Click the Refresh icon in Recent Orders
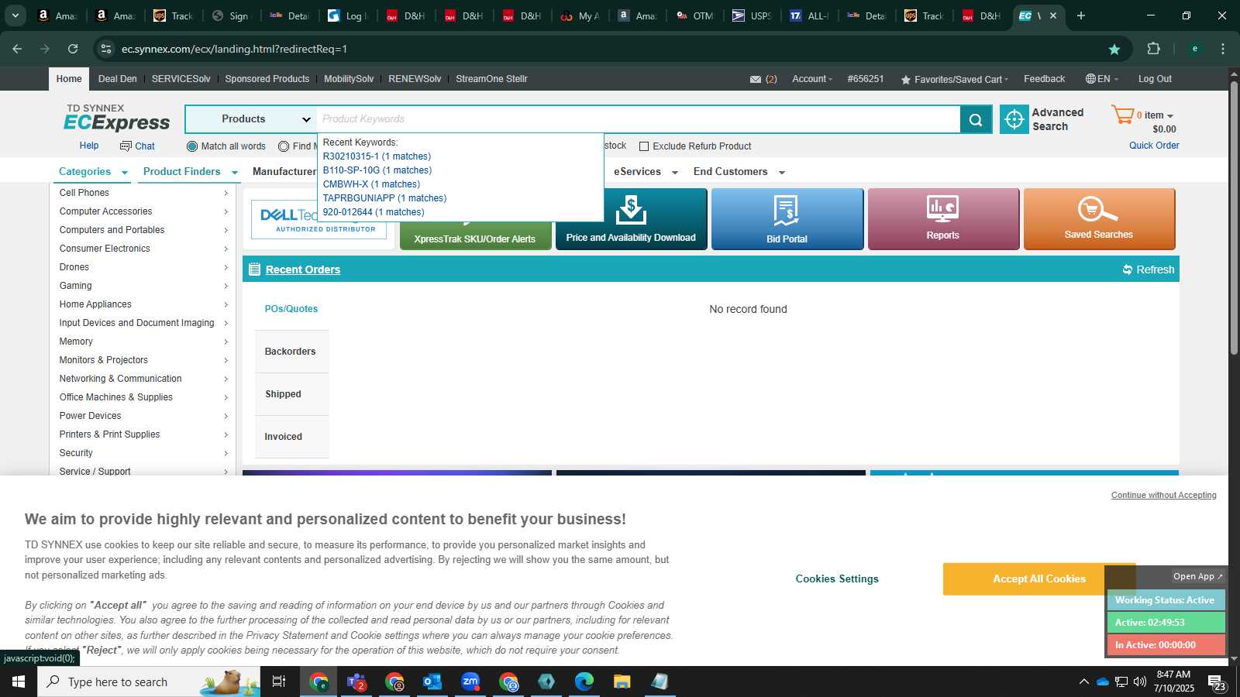1240x697 pixels. click(x=1128, y=270)
